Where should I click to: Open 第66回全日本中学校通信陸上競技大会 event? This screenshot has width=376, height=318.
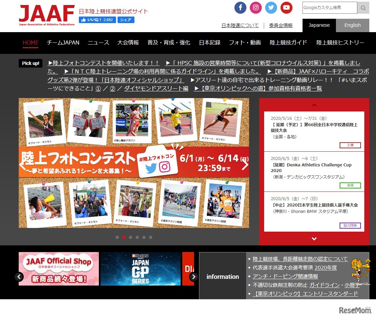(x=314, y=128)
